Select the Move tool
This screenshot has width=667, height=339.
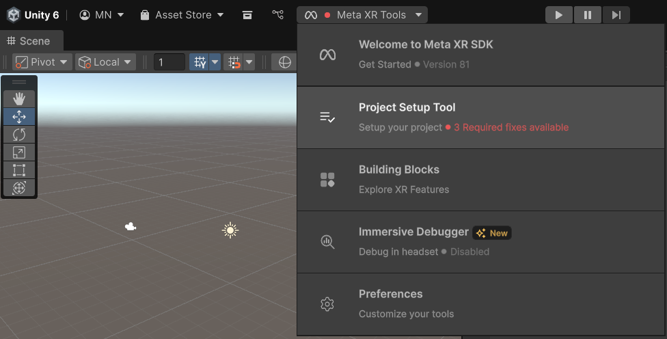(19, 117)
